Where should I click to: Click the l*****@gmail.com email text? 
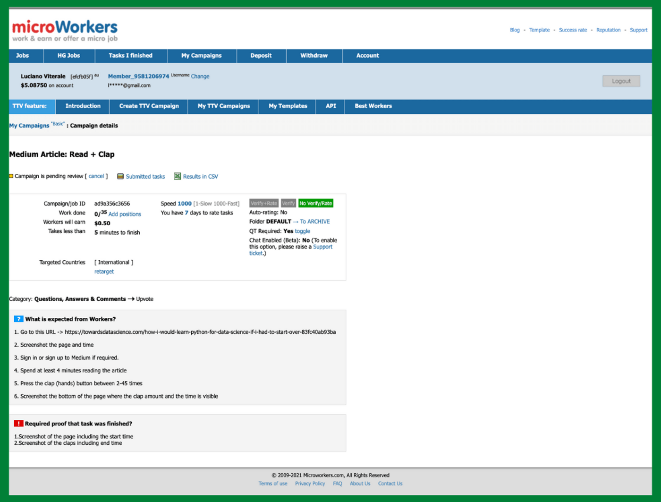129,85
